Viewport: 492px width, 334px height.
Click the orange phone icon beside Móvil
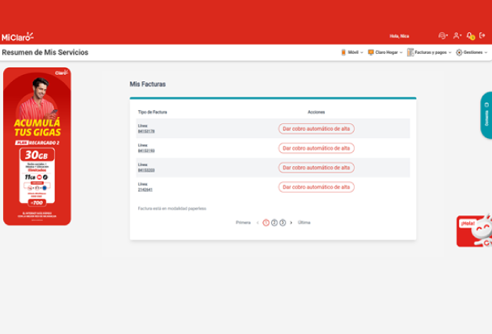point(344,52)
